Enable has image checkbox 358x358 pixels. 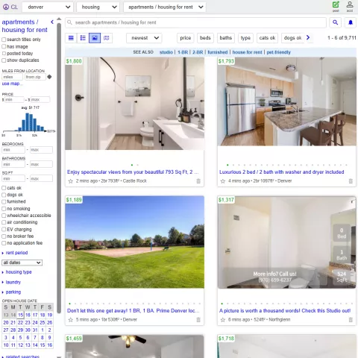[x=4, y=46]
